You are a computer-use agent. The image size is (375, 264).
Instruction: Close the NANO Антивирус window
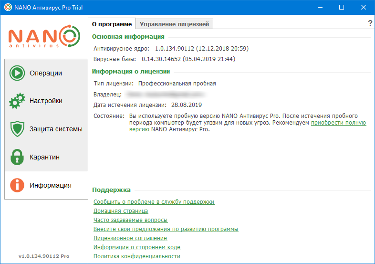[x=364, y=7]
